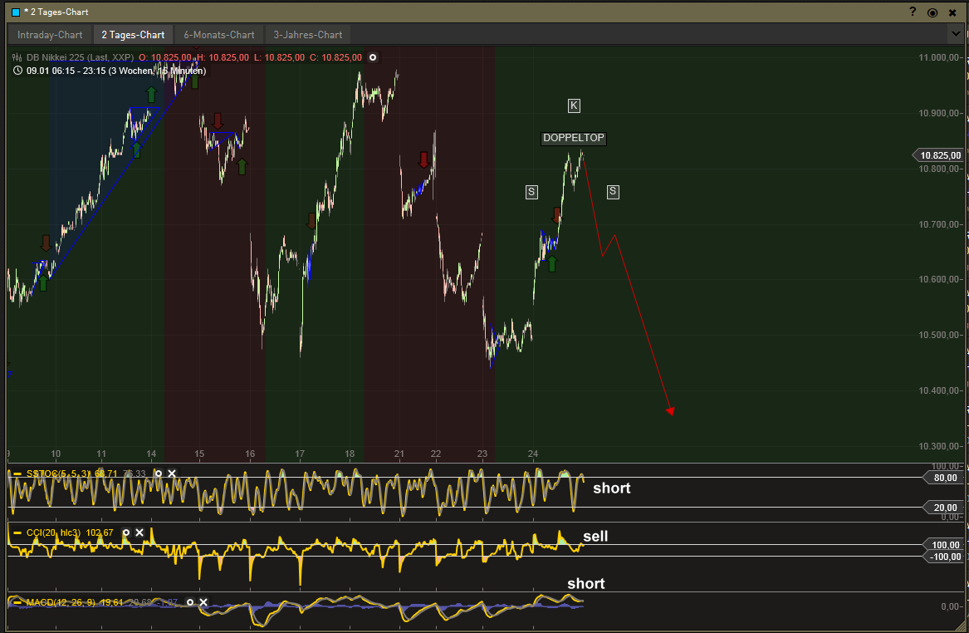Screen dimensions: 969x633
Task: Click the CCI yellow line color marker
Action: pyautogui.click(x=17, y=532)
